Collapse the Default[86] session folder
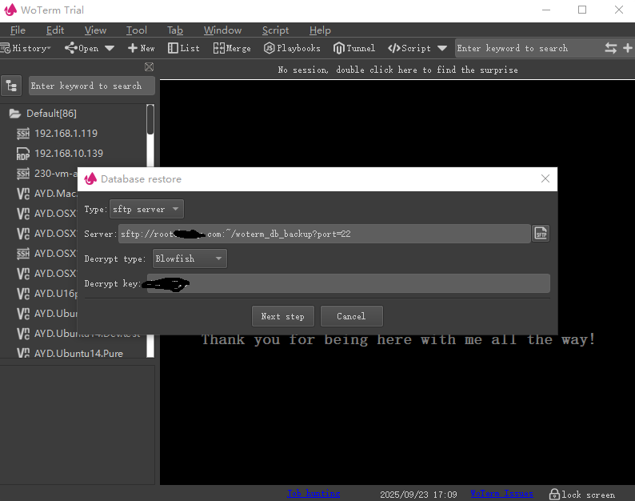This screenshot has width=635, height=501. (14, 114)
